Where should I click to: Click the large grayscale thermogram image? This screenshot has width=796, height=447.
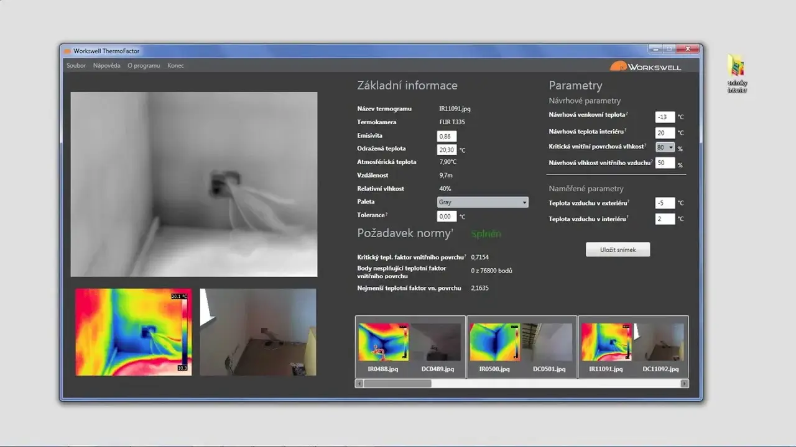194,184
